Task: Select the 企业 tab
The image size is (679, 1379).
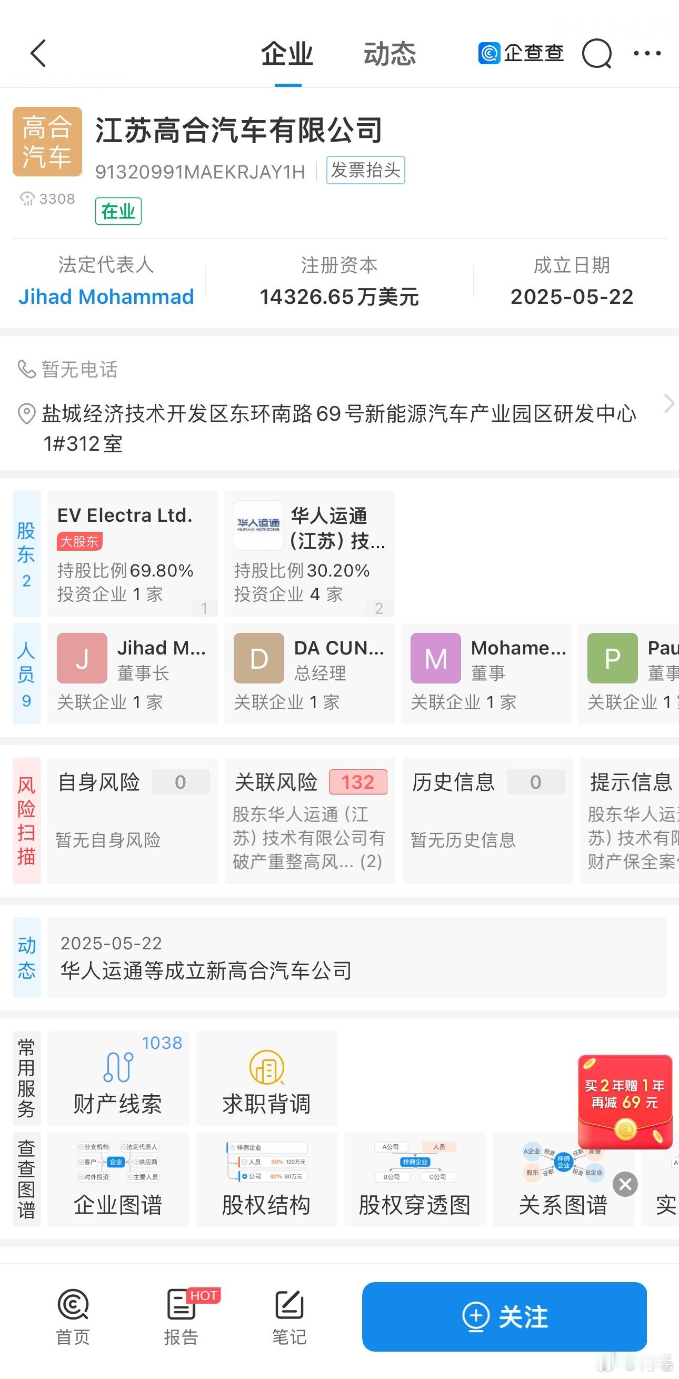Action: (x=287, y=54)
